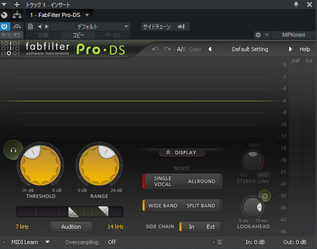
Task: Click the redo arrow in Pro-DS header
Action: [167, 49]
